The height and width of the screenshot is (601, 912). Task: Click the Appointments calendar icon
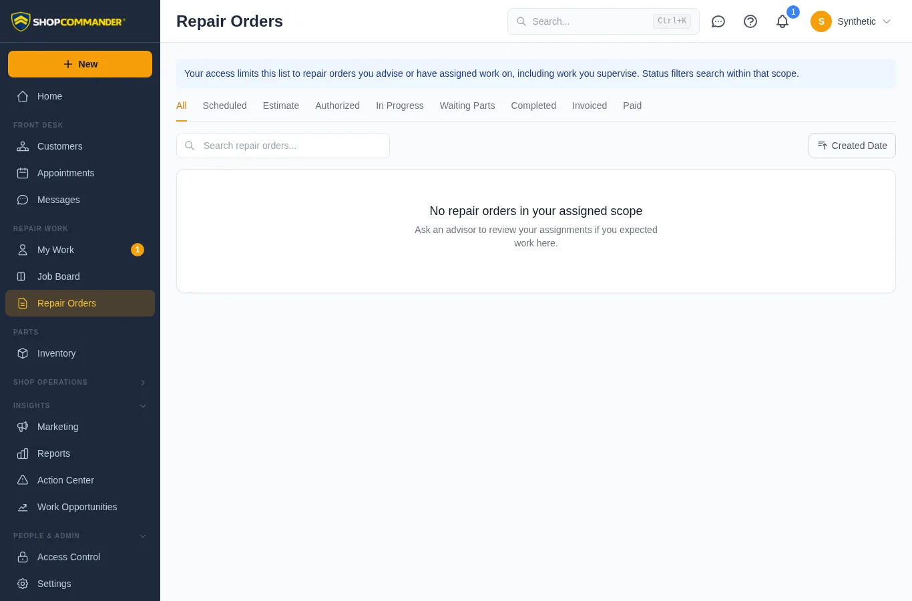coord(23,173)
